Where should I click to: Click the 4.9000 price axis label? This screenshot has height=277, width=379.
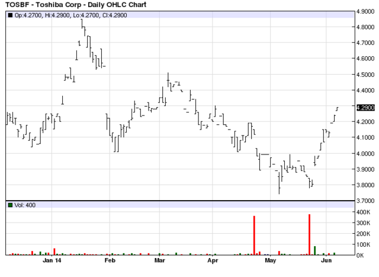(365, 11)
